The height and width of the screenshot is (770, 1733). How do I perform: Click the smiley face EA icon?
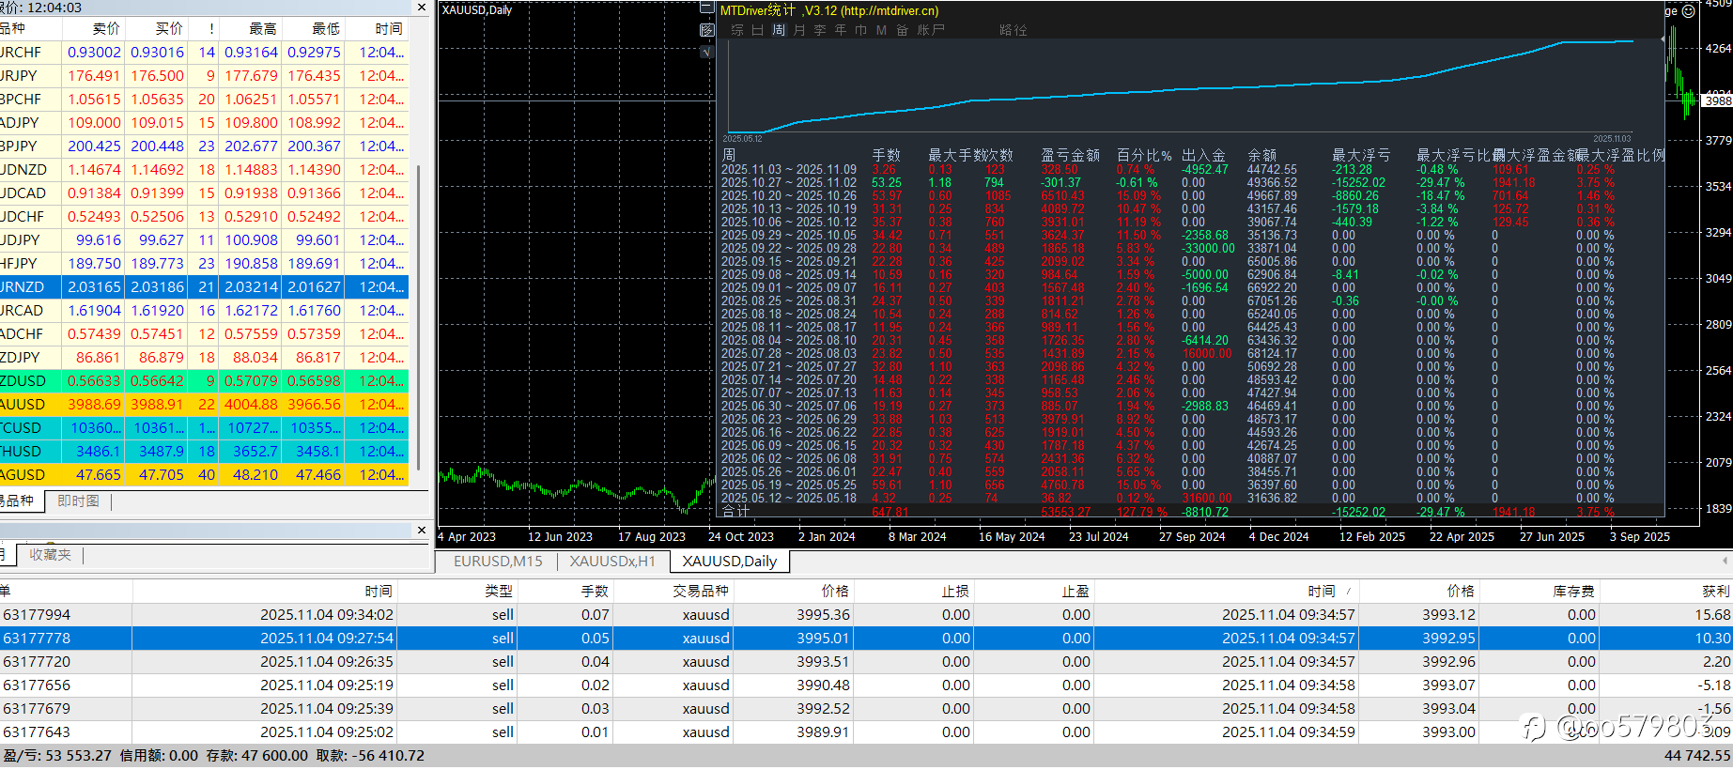tap(1688, 11)
